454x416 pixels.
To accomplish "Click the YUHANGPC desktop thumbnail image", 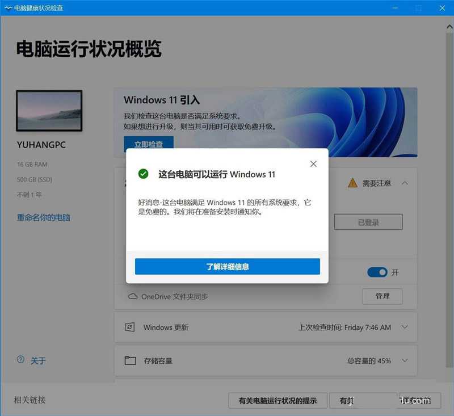I will (x=49, y=111).
